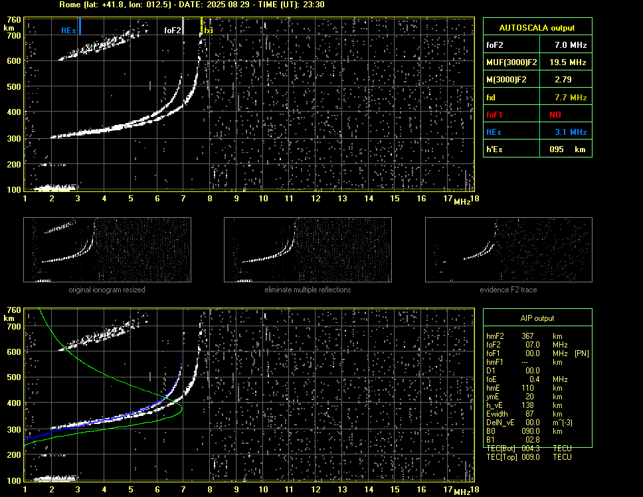643x497 pixels.
Task: Click the AIP foF1 00.0 MHz [PN] row
Action: [537, 353]
